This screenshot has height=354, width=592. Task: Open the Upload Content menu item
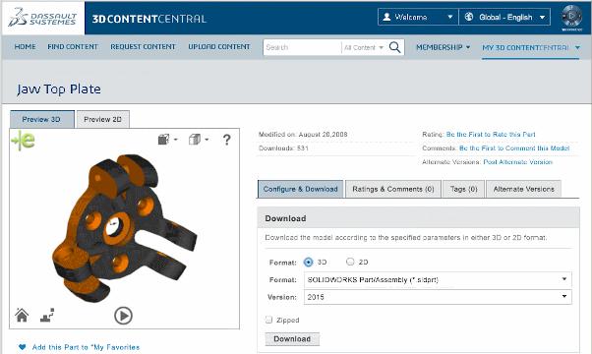tap(219, 47)
